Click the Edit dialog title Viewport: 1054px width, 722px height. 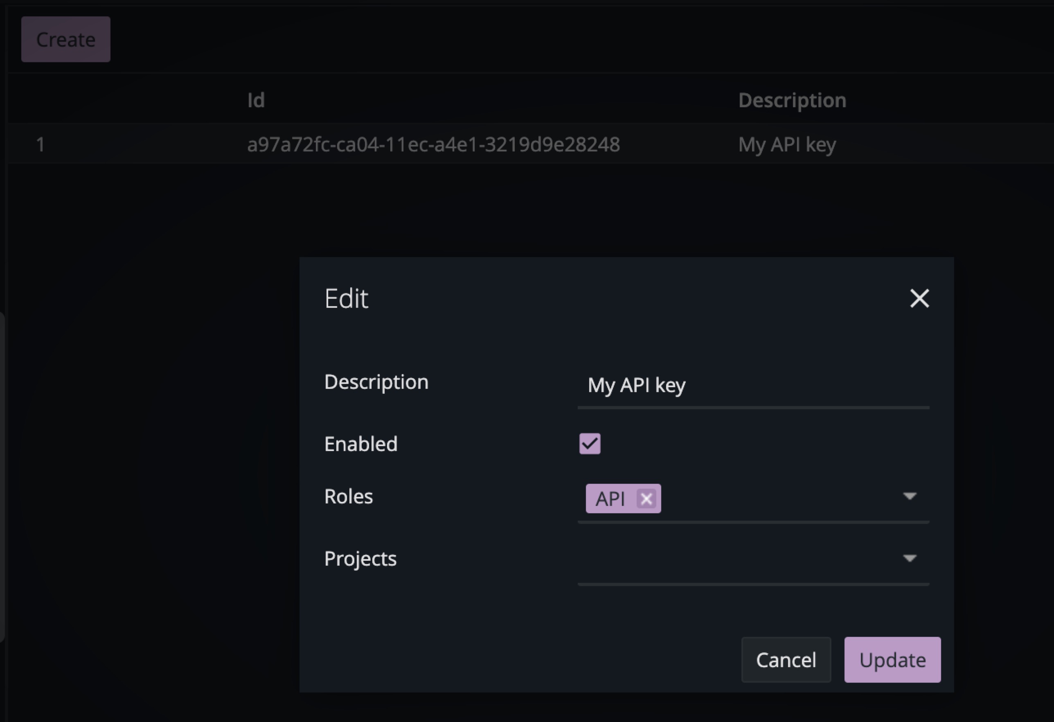tap(346, 299)
